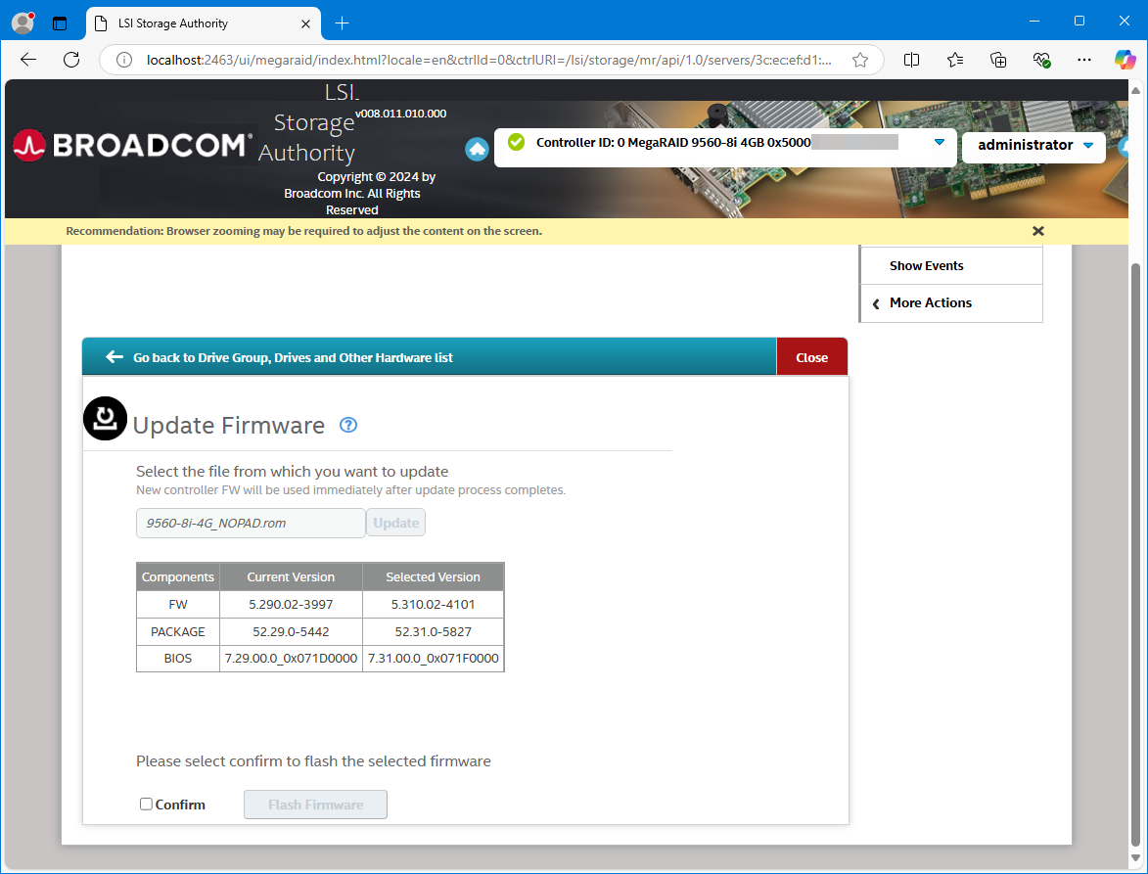Open Browser essentials heart icon
This screenshot has width=1148, height=874.
pos(1041,60)
